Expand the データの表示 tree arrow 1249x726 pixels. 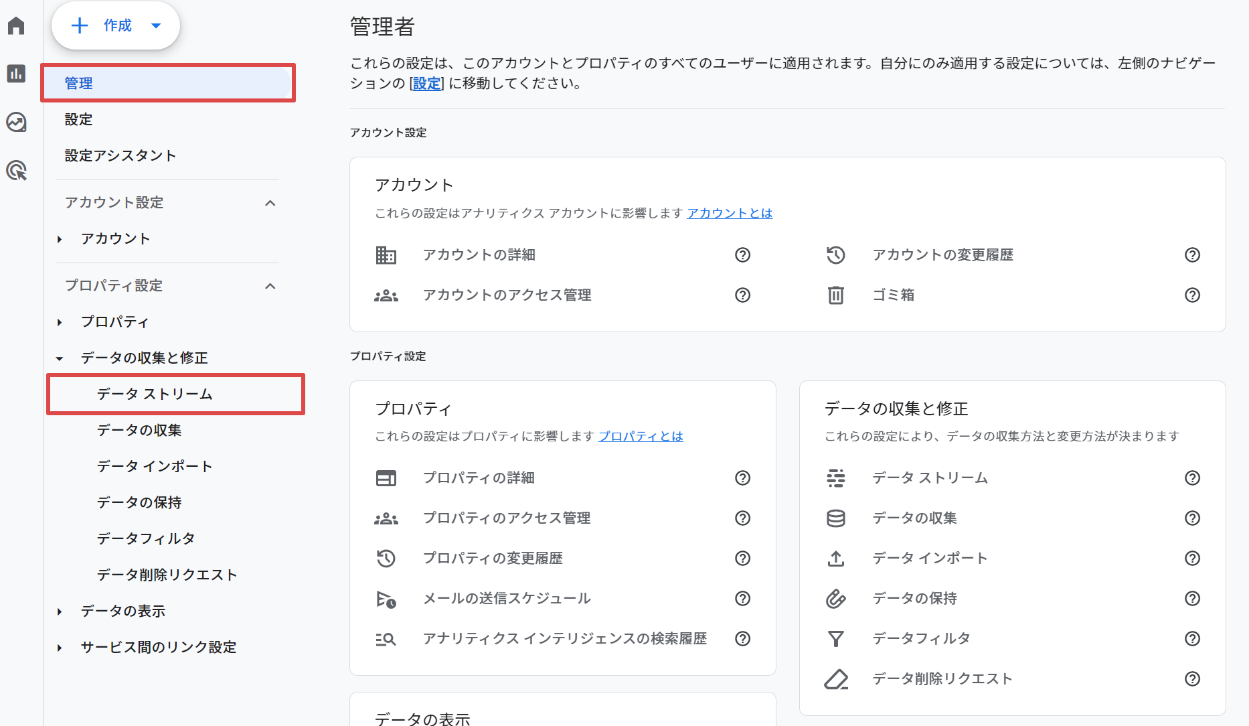60,611
